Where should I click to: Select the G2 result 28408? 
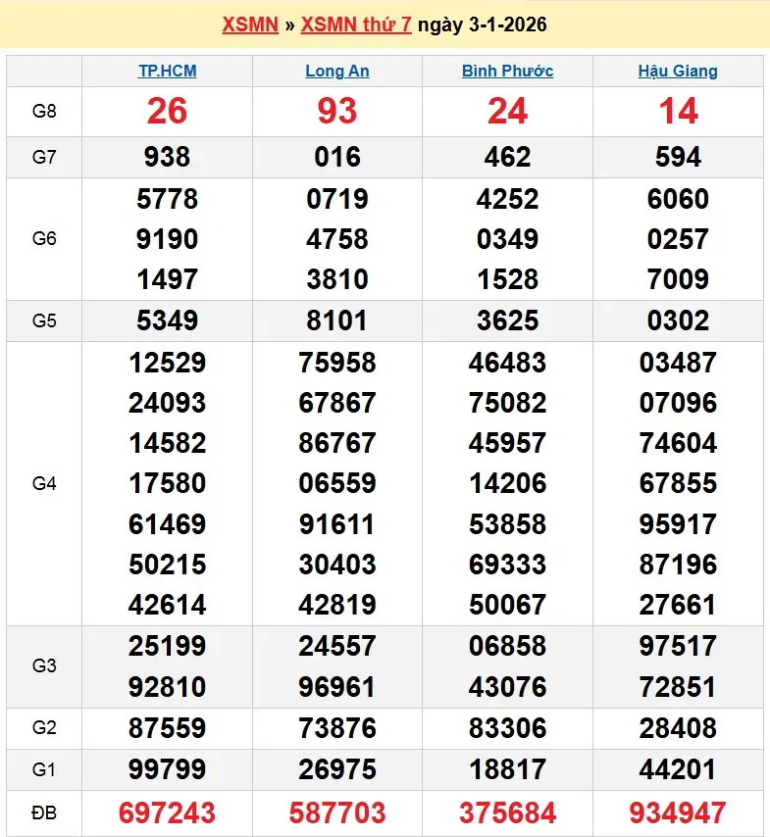pyautogui.click(x=678, y=728)
